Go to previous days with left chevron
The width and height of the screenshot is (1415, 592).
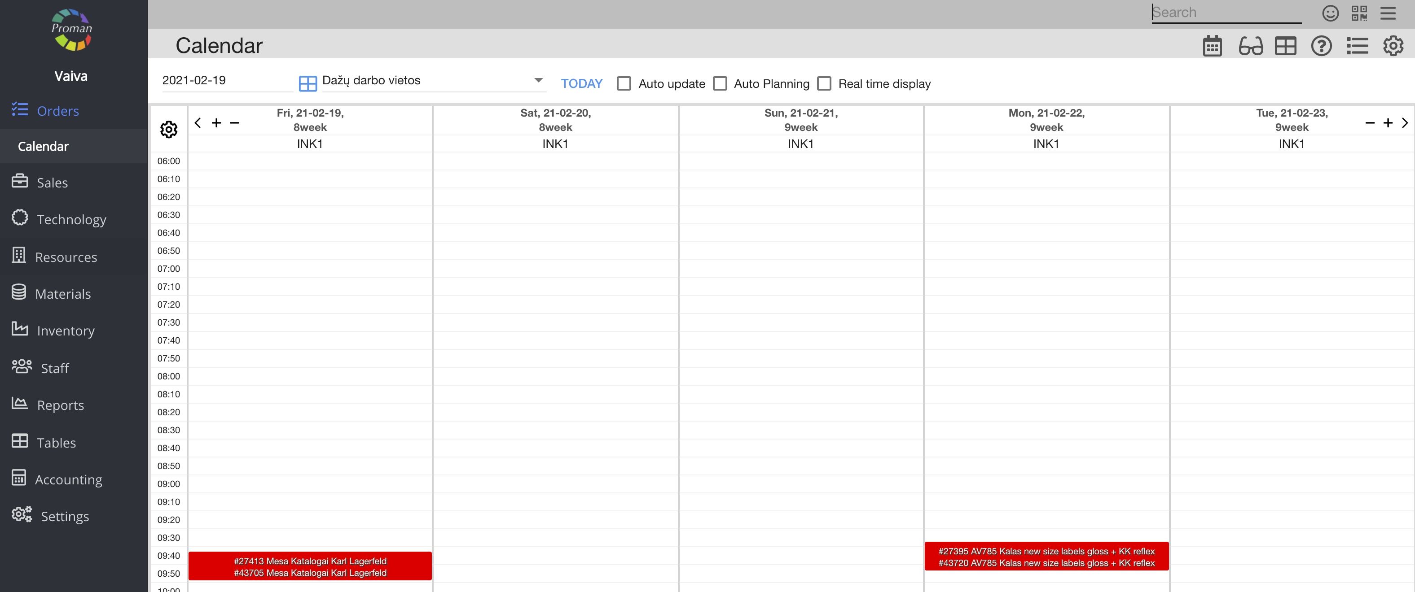pyautogui.click(x=198, y=123)
